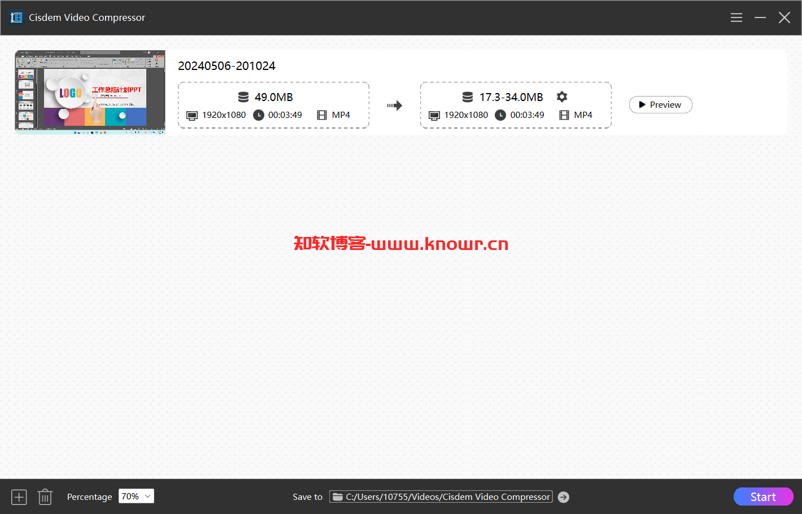Click the Percentage label
The width and height of the screenshot is (802, 514).
[89, 497]
